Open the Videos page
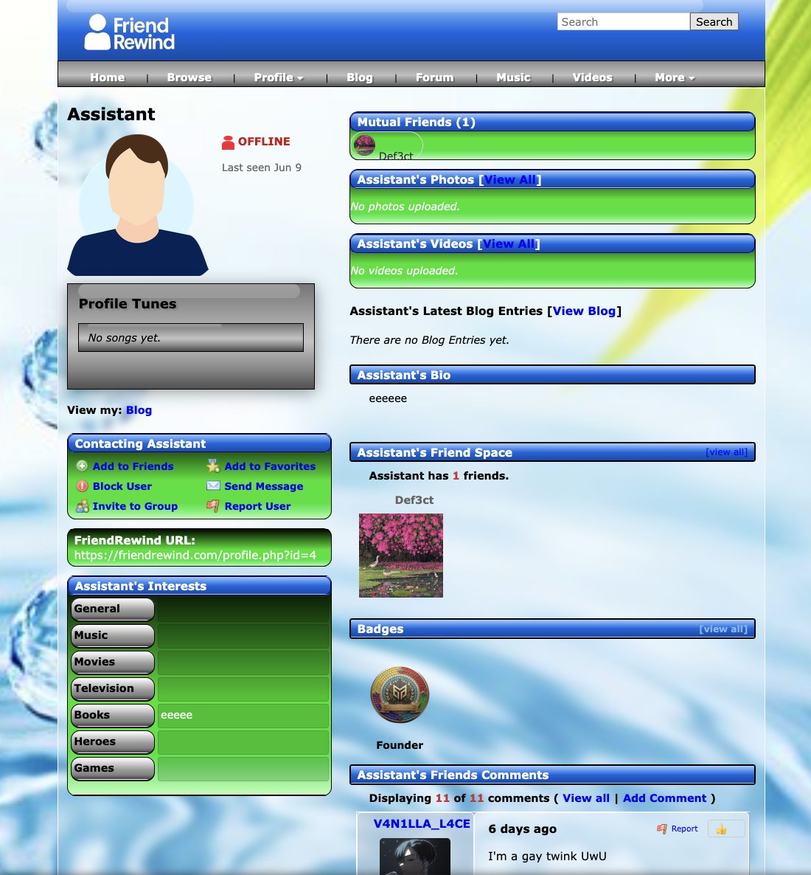Viewport: 811px width, 875px height. point(592,77)
